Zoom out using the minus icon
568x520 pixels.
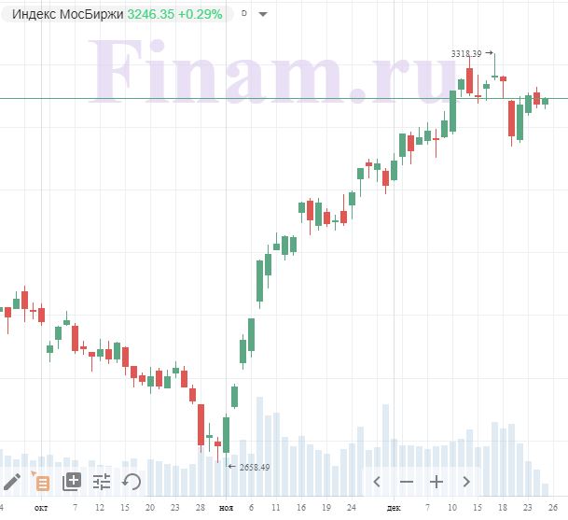[407, 482]
